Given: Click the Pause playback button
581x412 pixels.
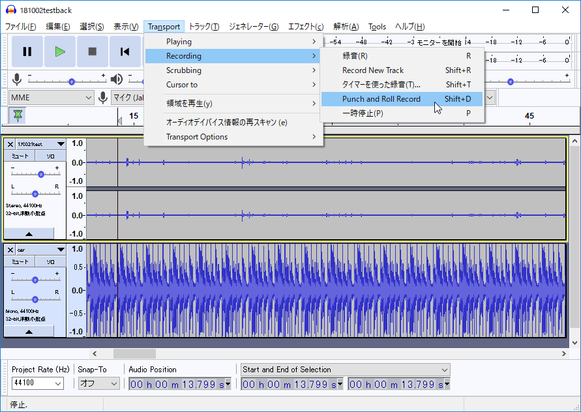Looking at the screenshot, I should 27,51.
